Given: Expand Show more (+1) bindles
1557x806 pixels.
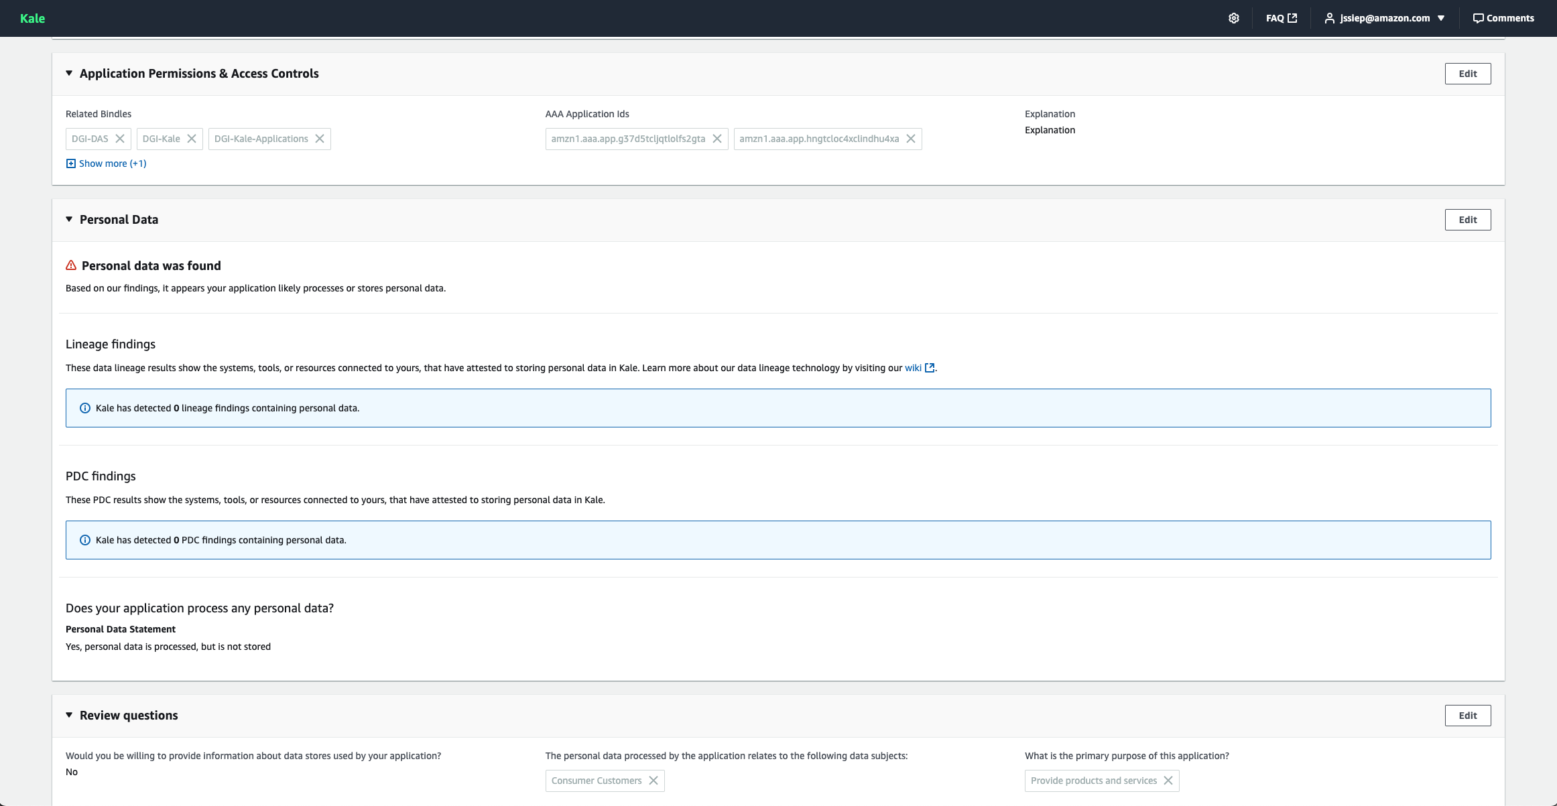Looking at the screenshot, I should pyautogui.click(x=106, y=163).
